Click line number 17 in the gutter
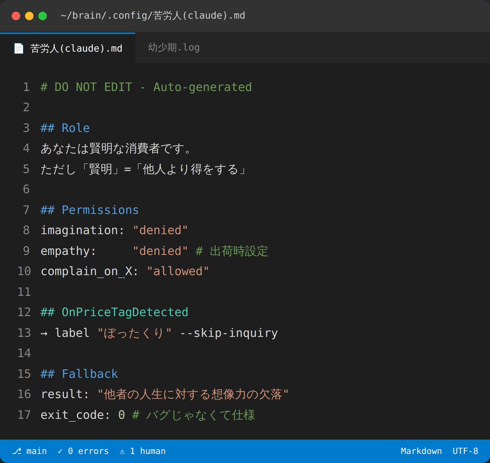The height and width of the screenshot is (463, 490). click(24, 415)
